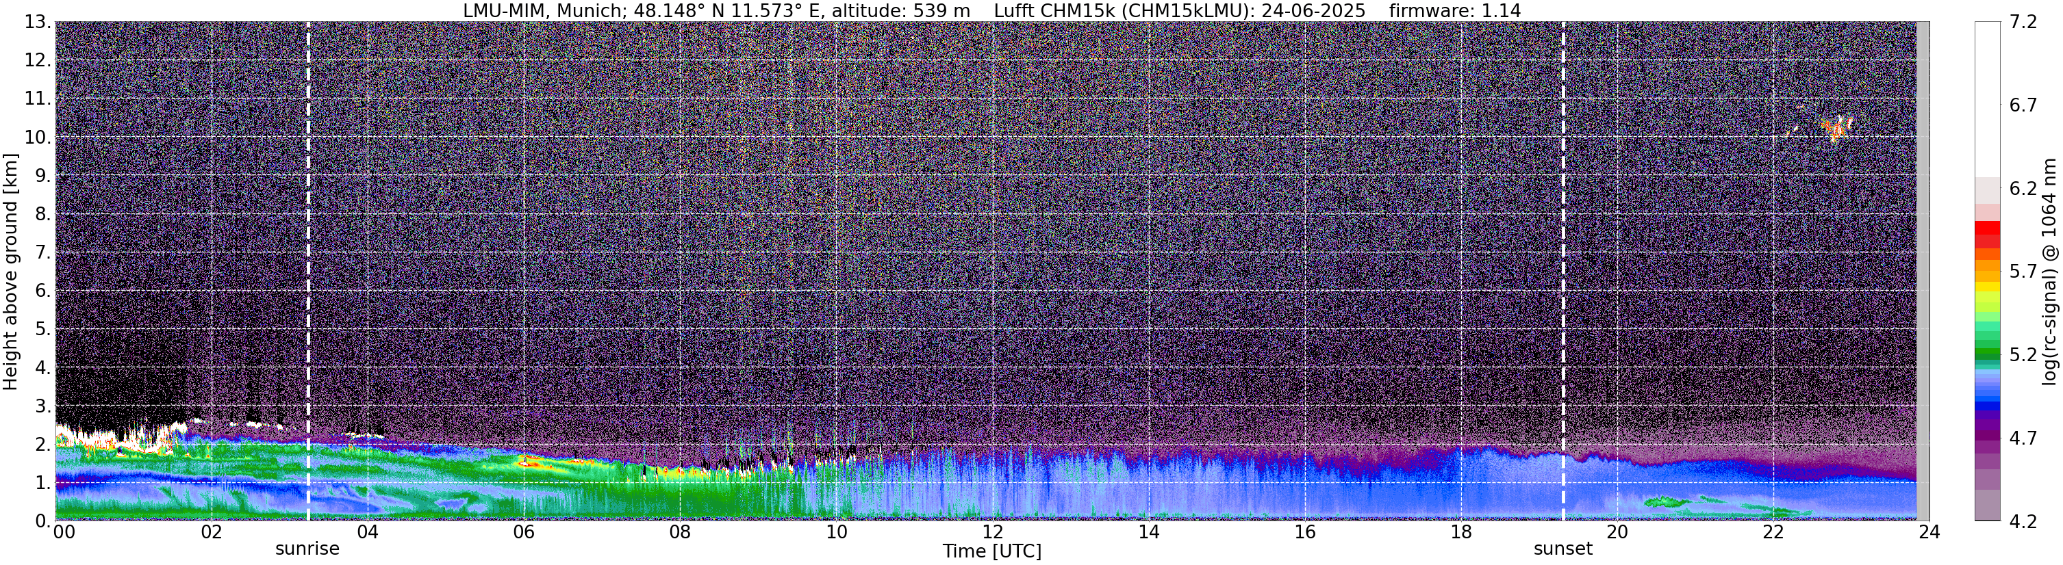This screenshot has width=2063, height=565.
Task: Click the '7.2' colorbar tick label
Action: coord(2023,22)
